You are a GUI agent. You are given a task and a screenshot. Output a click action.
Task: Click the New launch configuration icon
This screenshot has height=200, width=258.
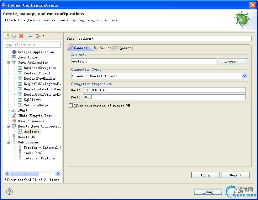tap(7, 36)
